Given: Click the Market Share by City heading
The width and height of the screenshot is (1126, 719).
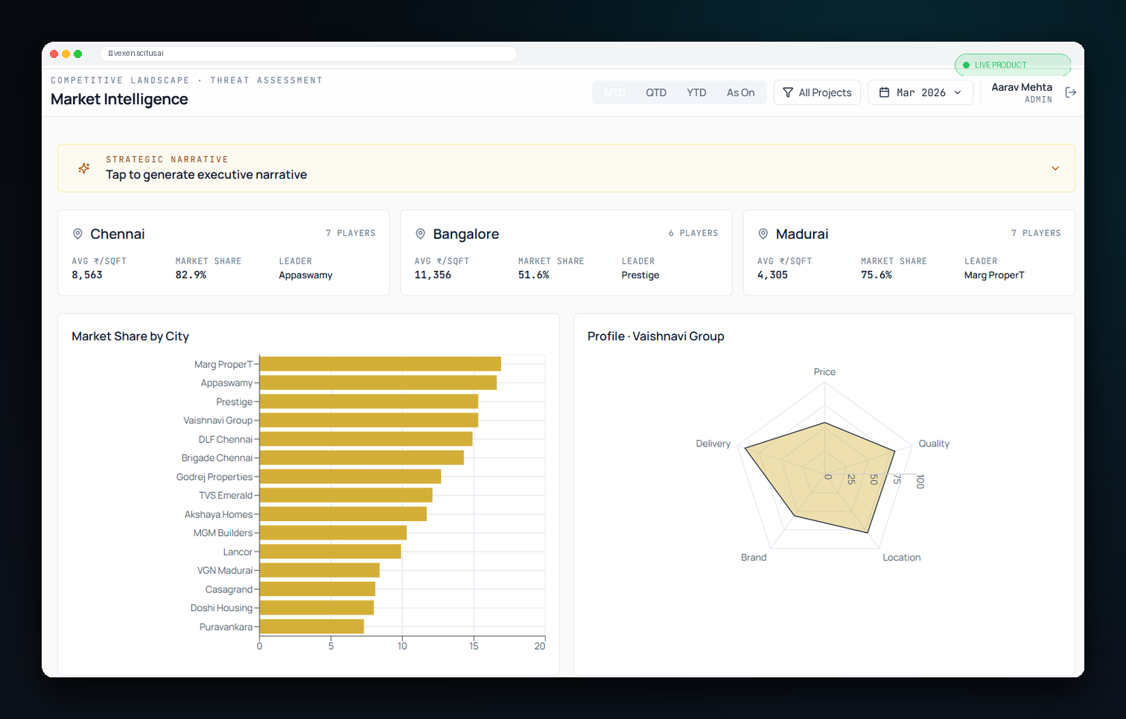Looking at the screenshot, I should (130, 336).
